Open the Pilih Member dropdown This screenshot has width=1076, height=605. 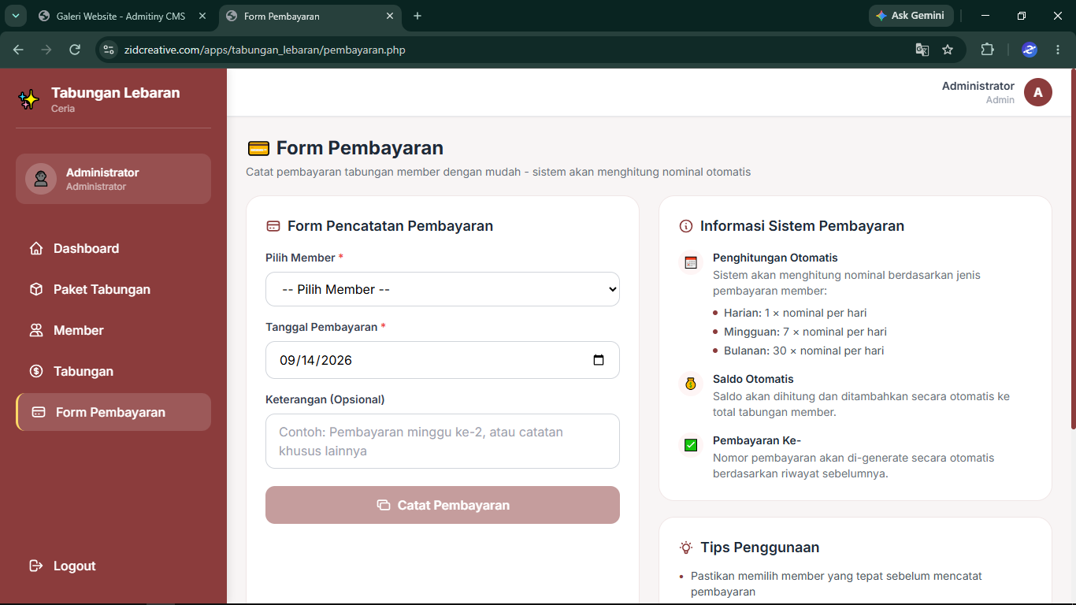pyautogui.click(x=443, y=289)
